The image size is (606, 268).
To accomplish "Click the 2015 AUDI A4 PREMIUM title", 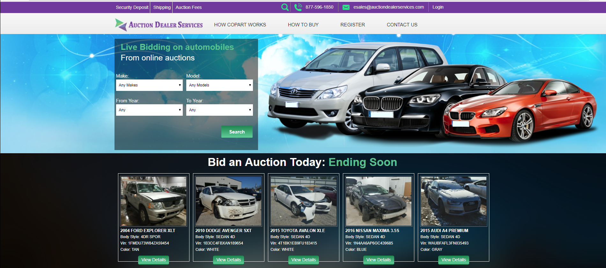I will click(444, 230).
